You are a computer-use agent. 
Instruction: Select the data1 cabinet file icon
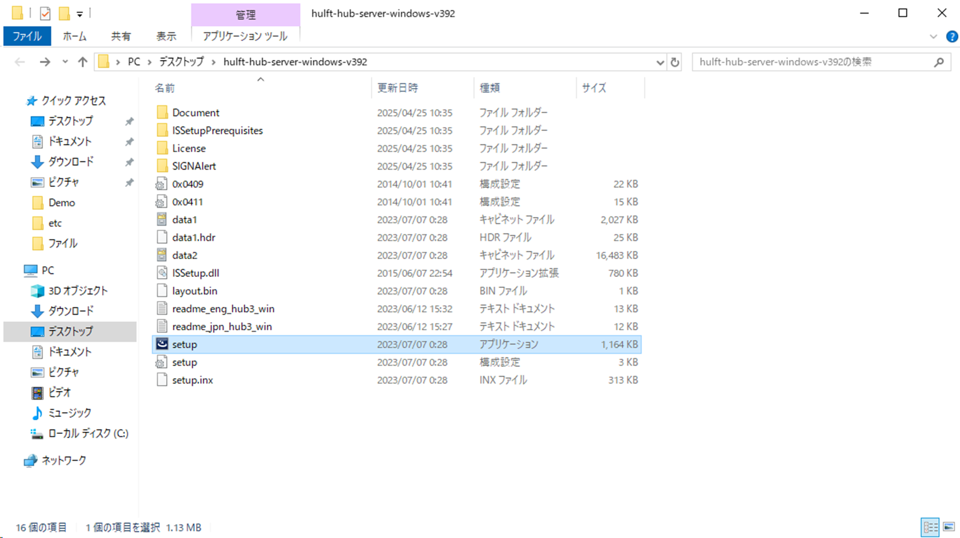[162, 220]
